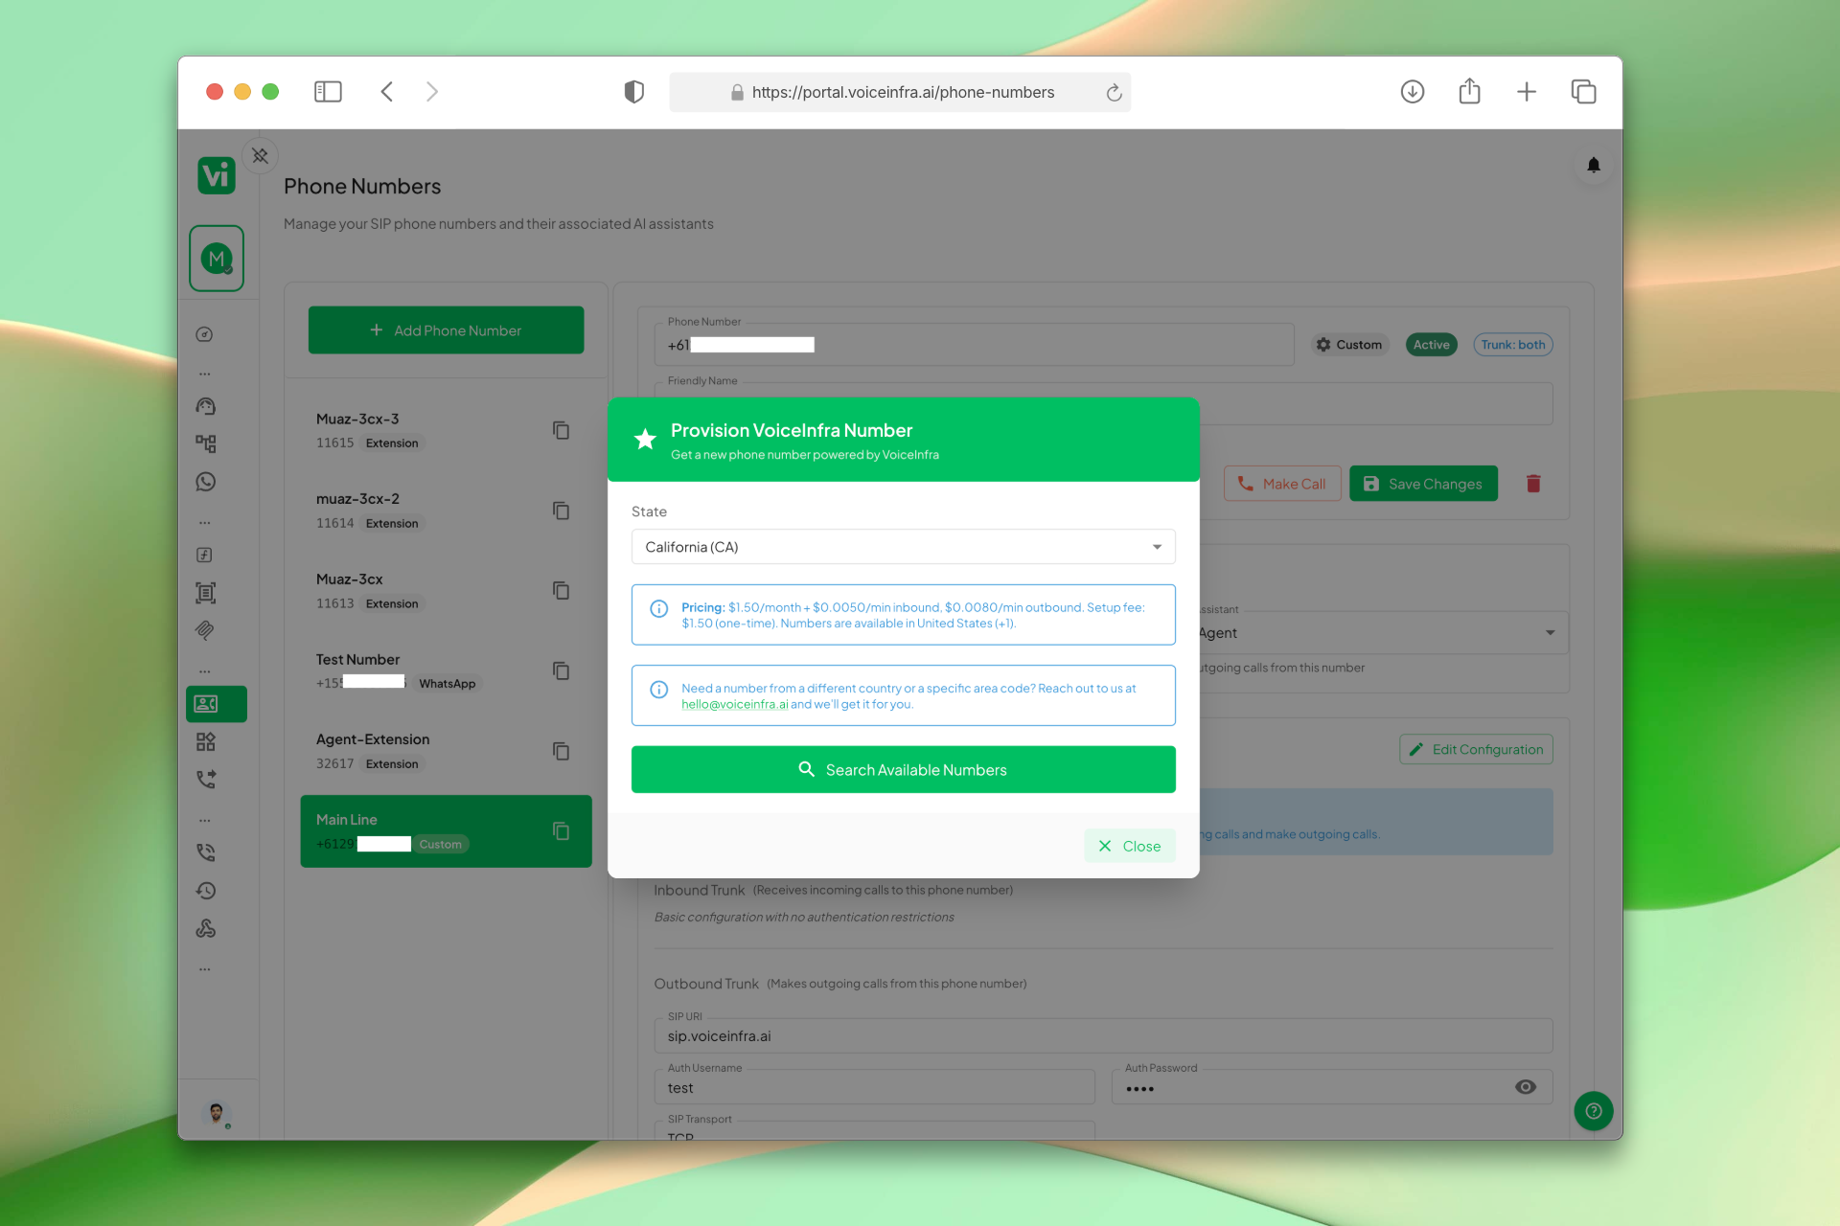Click the Auth Password field

1332,1087
